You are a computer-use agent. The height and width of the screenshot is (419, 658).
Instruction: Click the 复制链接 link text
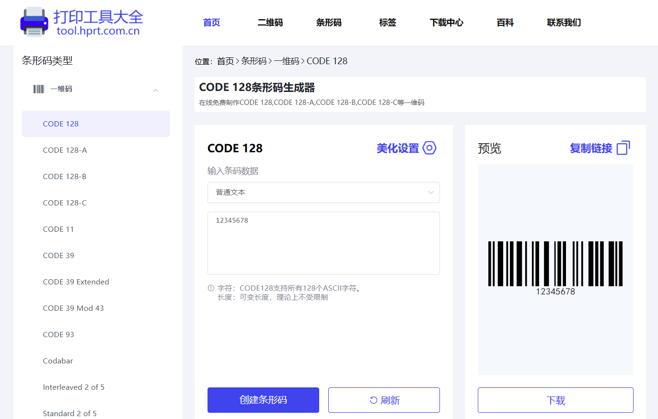click(591, 148)
